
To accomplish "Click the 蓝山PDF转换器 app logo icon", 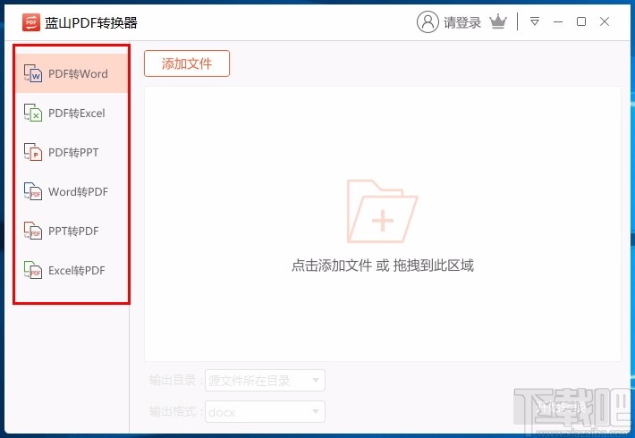I will (x=31, y=22).
